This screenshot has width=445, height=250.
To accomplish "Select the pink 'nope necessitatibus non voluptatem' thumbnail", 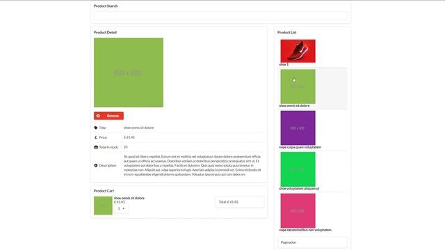I will (x=298, y=210).
